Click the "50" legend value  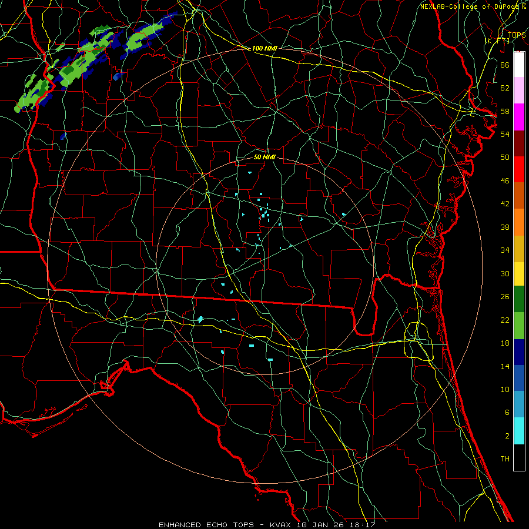pos(505,157)
